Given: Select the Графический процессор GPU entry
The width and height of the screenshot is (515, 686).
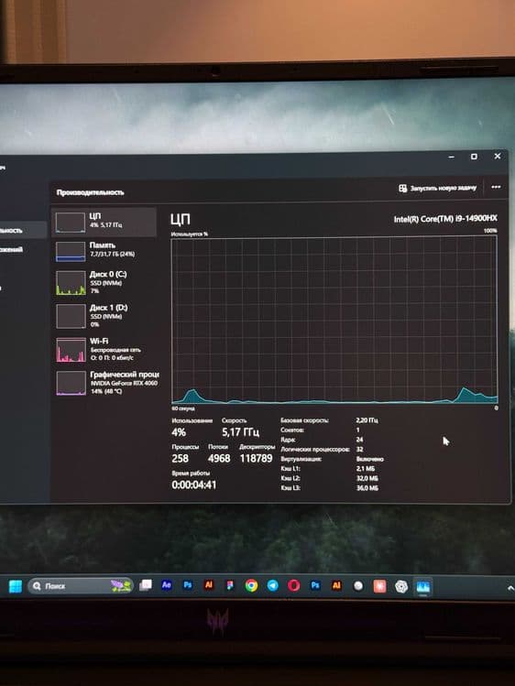Looking at the screenshot, I should coord(105,383).
